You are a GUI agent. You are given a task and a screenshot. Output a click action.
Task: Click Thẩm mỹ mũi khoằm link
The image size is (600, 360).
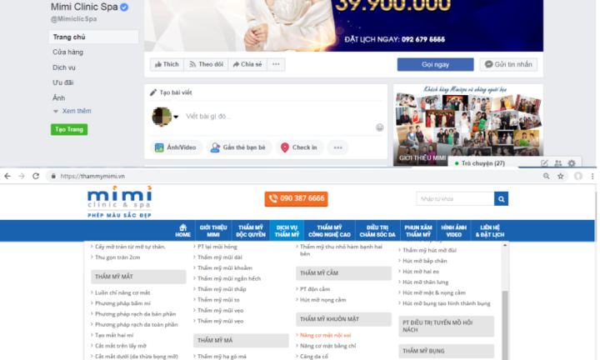[x=225, y=267]
